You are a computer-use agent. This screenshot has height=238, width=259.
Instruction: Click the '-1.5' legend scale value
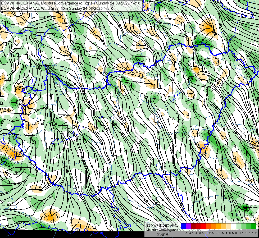click(221, 233)
